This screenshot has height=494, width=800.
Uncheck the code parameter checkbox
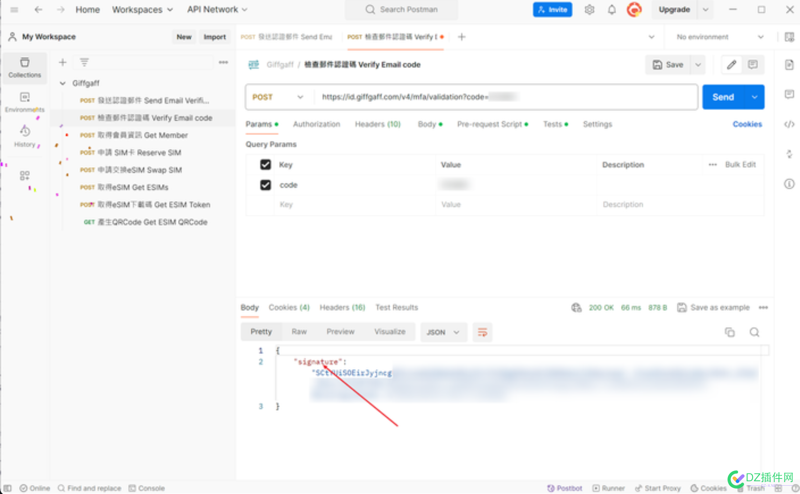tap(266, 185)
